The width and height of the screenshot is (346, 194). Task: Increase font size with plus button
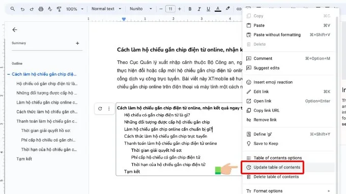tap(180, 9)
